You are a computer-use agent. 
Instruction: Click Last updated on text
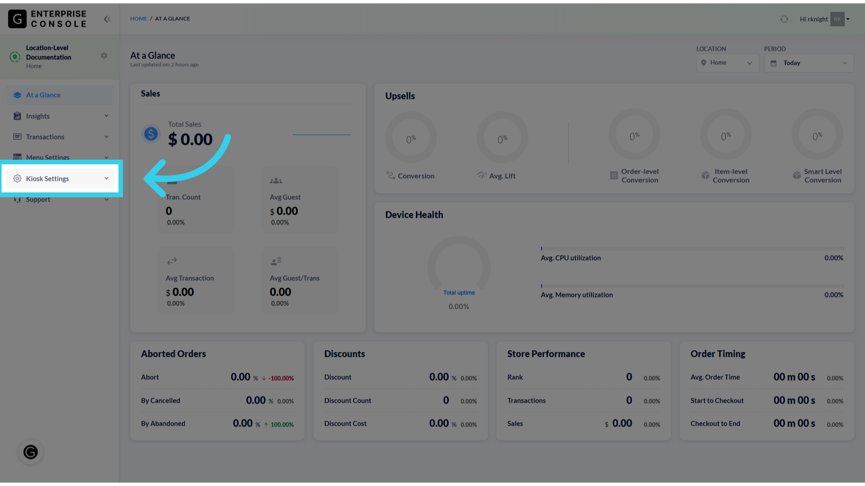point(164,65)
